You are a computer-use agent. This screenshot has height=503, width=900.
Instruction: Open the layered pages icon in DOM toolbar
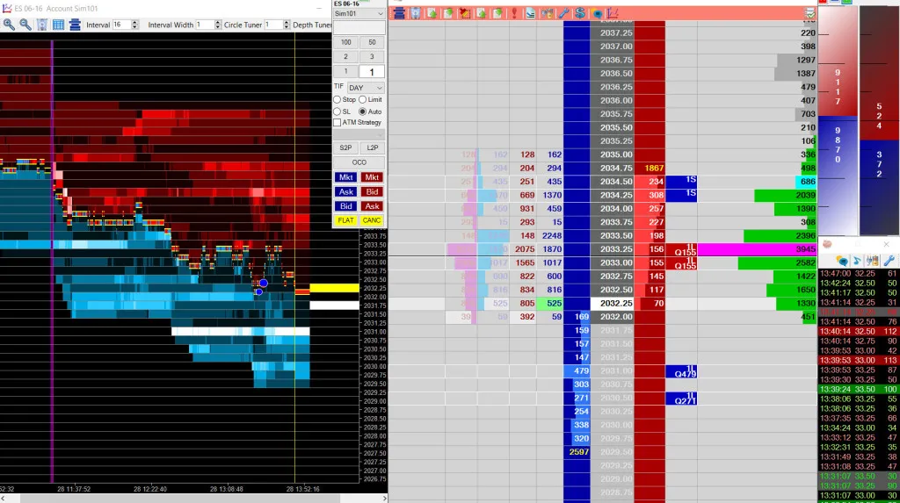click(x=530, y=13)
